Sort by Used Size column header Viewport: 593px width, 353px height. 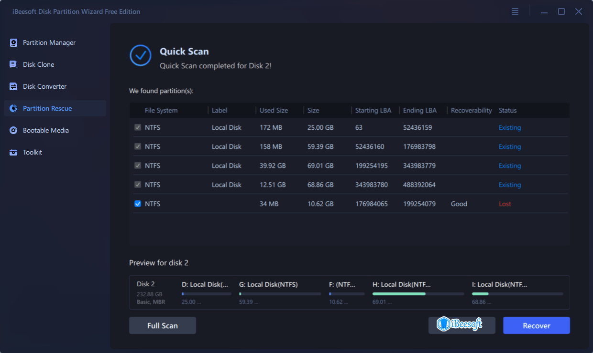click(x=274, y=111)
